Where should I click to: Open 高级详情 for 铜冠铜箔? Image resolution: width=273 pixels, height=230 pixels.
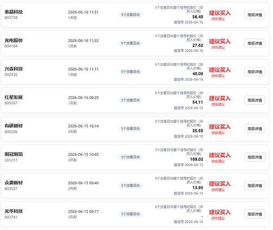point(255,157)
